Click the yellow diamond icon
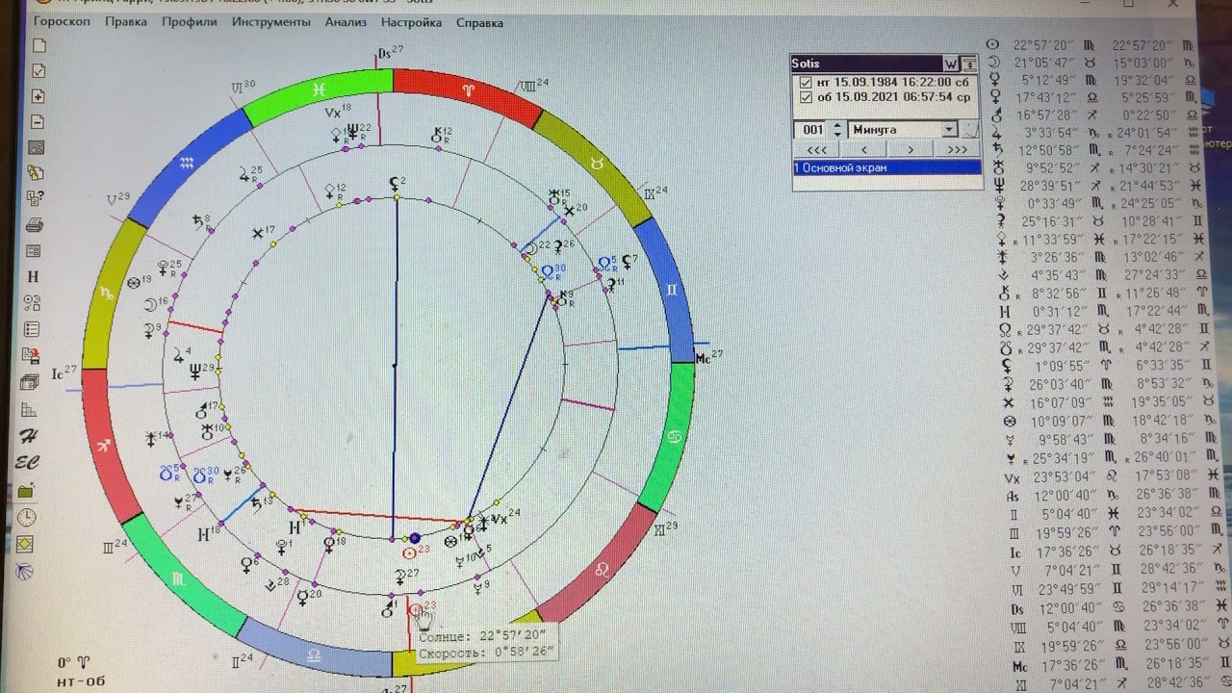1232x693 pixels. click(x=25, y=545)
